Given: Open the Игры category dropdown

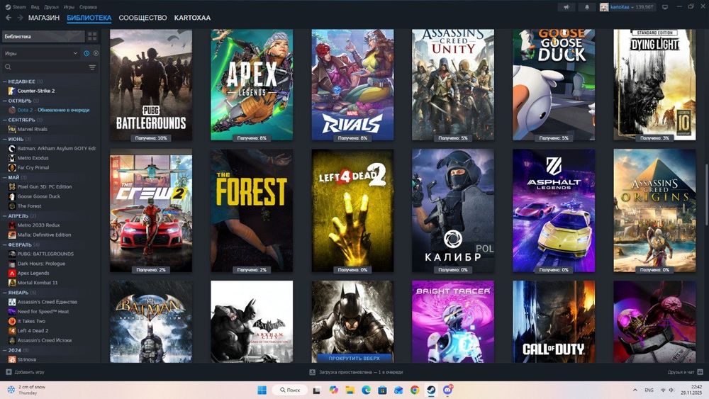Looking at the screenshot, I should click(x=41, y=53).
